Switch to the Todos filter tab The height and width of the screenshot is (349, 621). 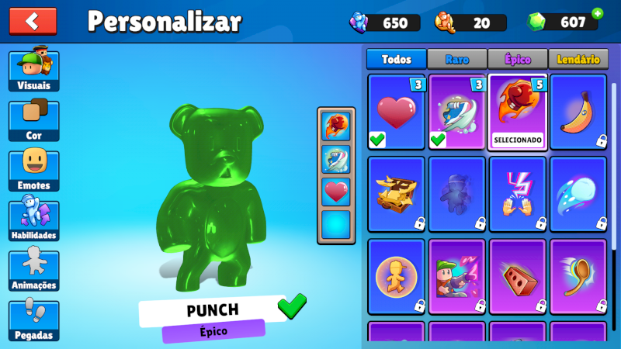pyautogui.click(x=397, y=60)
